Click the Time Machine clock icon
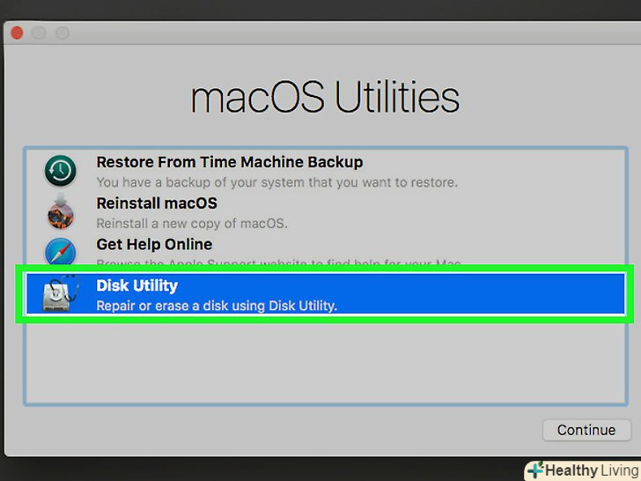Image resolution: width=641 pixels, height=481 pixels. click(x=61, y=171)
